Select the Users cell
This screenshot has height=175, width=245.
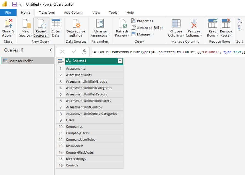point(94,120)
